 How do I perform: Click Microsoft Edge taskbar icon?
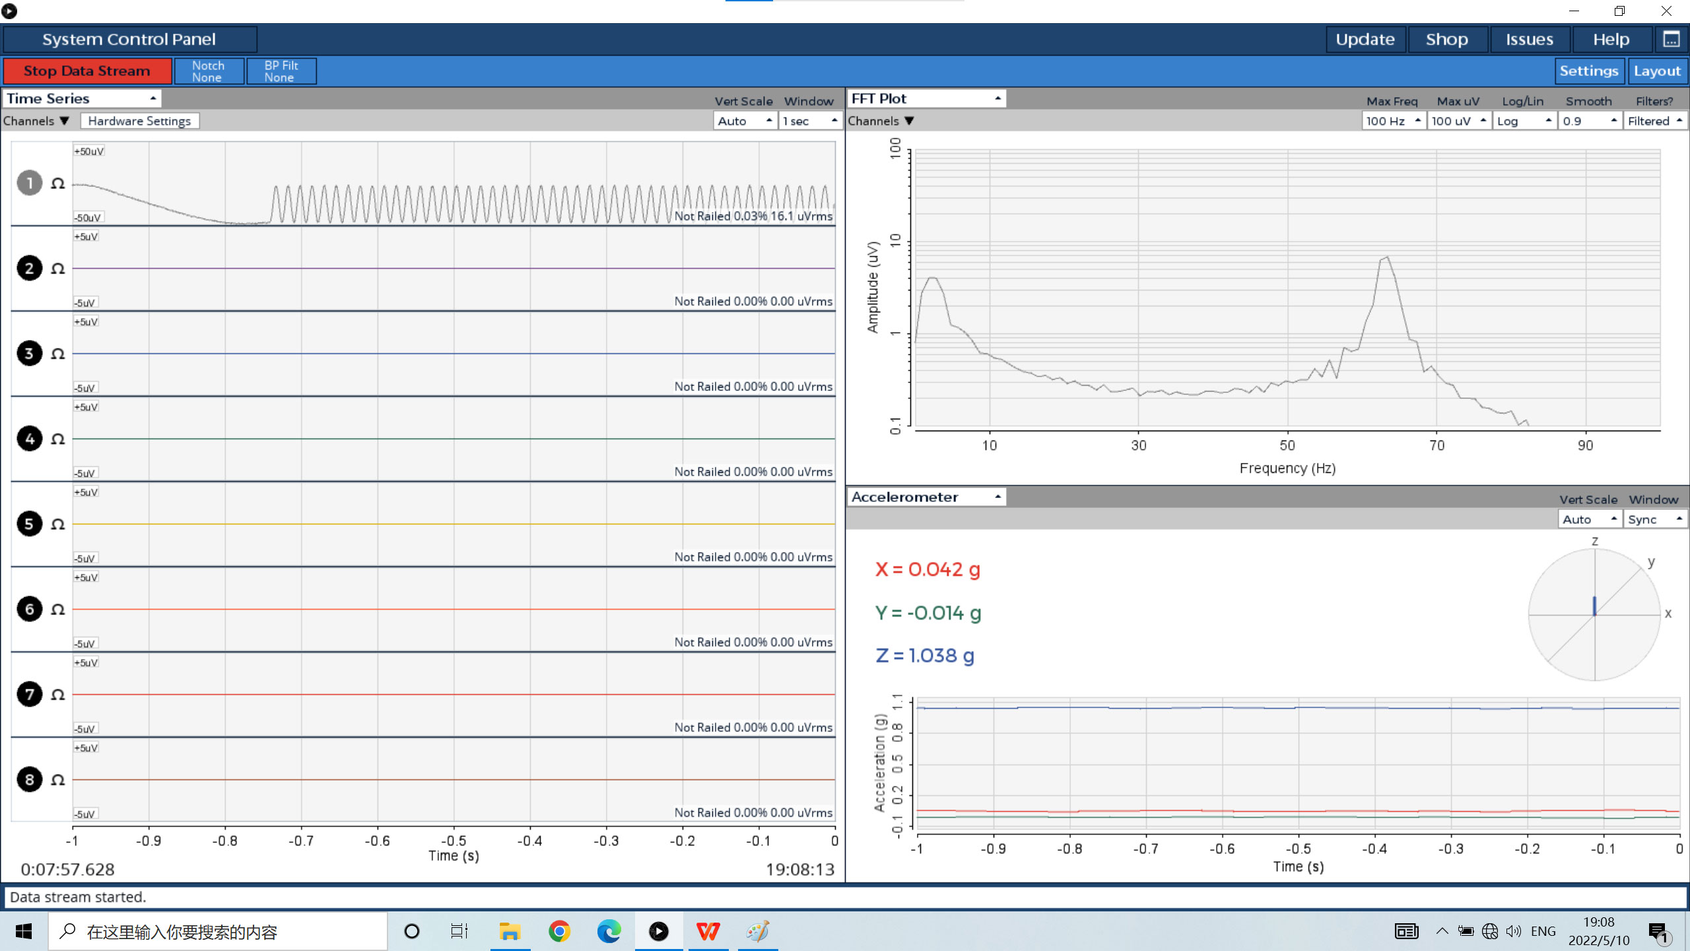(x=609, y=932)
